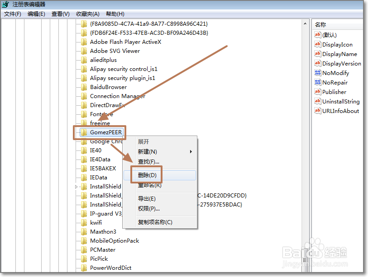Click the string value icon for UninstallString
Screen dimensions: 368x277
pos(318,101)
